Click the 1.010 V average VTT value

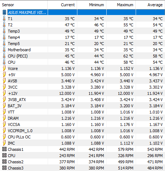point(156,112)
